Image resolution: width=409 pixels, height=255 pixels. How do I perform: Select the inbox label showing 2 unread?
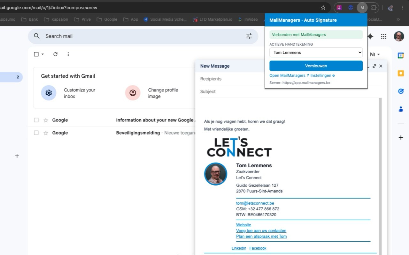coord(11,77)
